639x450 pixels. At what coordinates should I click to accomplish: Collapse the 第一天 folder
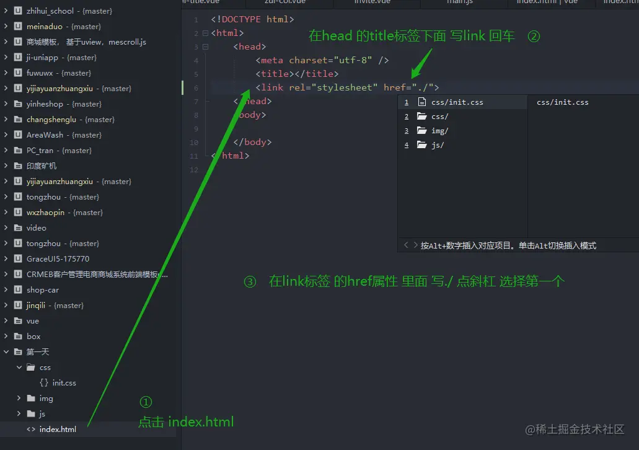click(6, 351)
